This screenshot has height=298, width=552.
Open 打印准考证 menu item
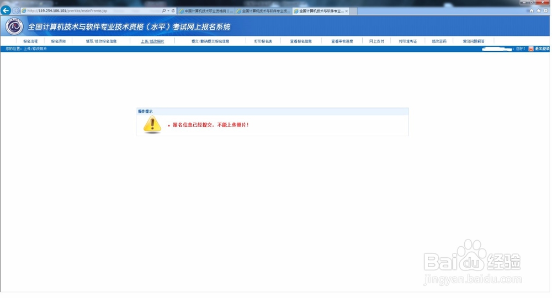pyautogui.click(x=408, y=41)
